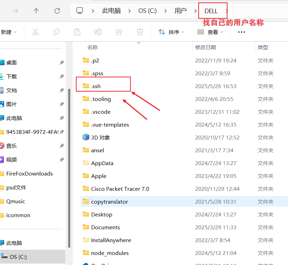Click the Delete trash can icon
The height and width of the screenshot is (265, 288).
140,32
